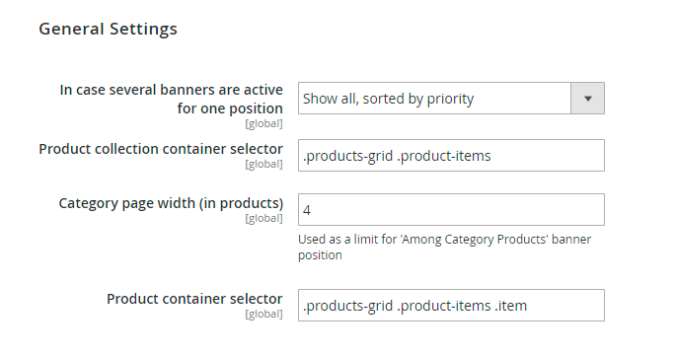This screenshot has height=357, width=675.
Task: Click the value '4' in width field
Action: point(307,210)
